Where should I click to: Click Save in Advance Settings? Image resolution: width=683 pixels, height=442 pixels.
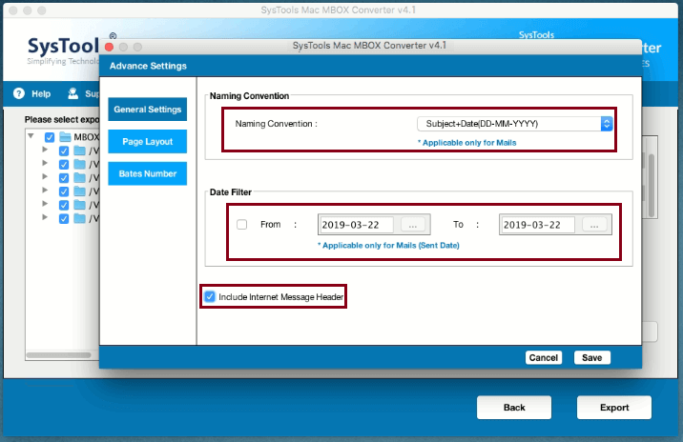pyautogui.click(x=591, y=357)
